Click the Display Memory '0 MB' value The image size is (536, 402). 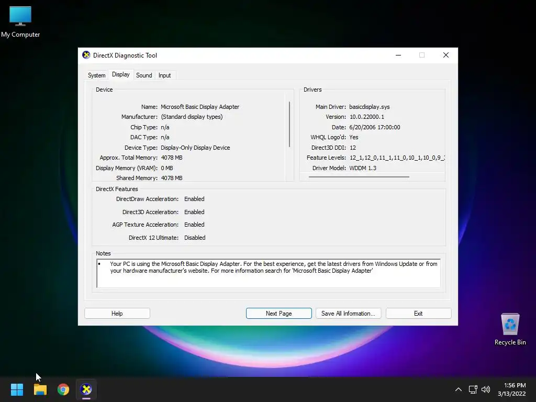[167, 168]
